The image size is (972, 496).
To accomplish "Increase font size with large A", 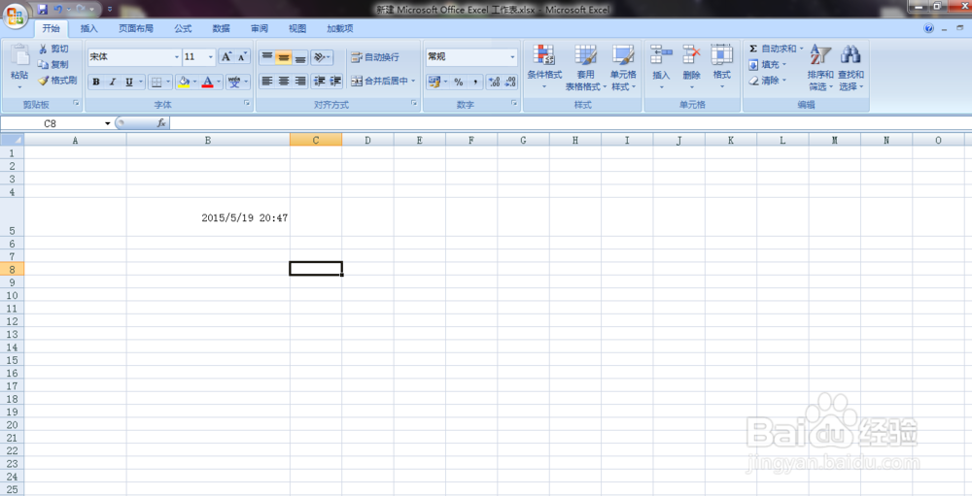I will click(x=226, y=57).
